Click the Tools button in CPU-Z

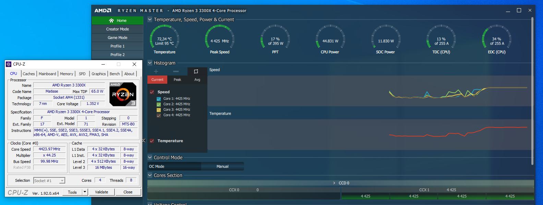[x=72, y=192]
